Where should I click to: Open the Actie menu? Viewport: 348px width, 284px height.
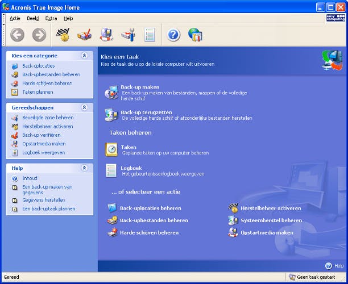[x=15, y=18]
